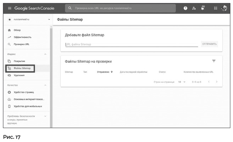The height and width of the screenshot is (142, 233).
Task: Open the Google apps grid
Action: [216, 8]
